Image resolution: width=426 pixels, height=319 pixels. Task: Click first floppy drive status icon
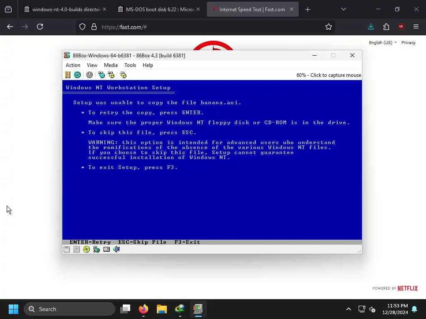click(x=67, y=249)
